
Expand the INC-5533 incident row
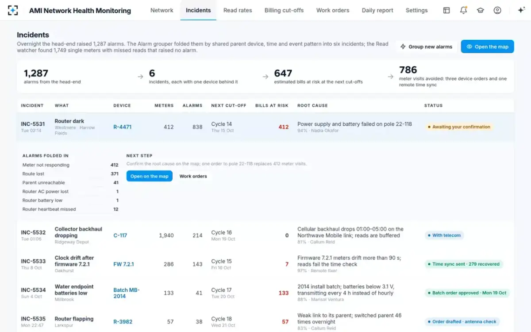(265, 264)
